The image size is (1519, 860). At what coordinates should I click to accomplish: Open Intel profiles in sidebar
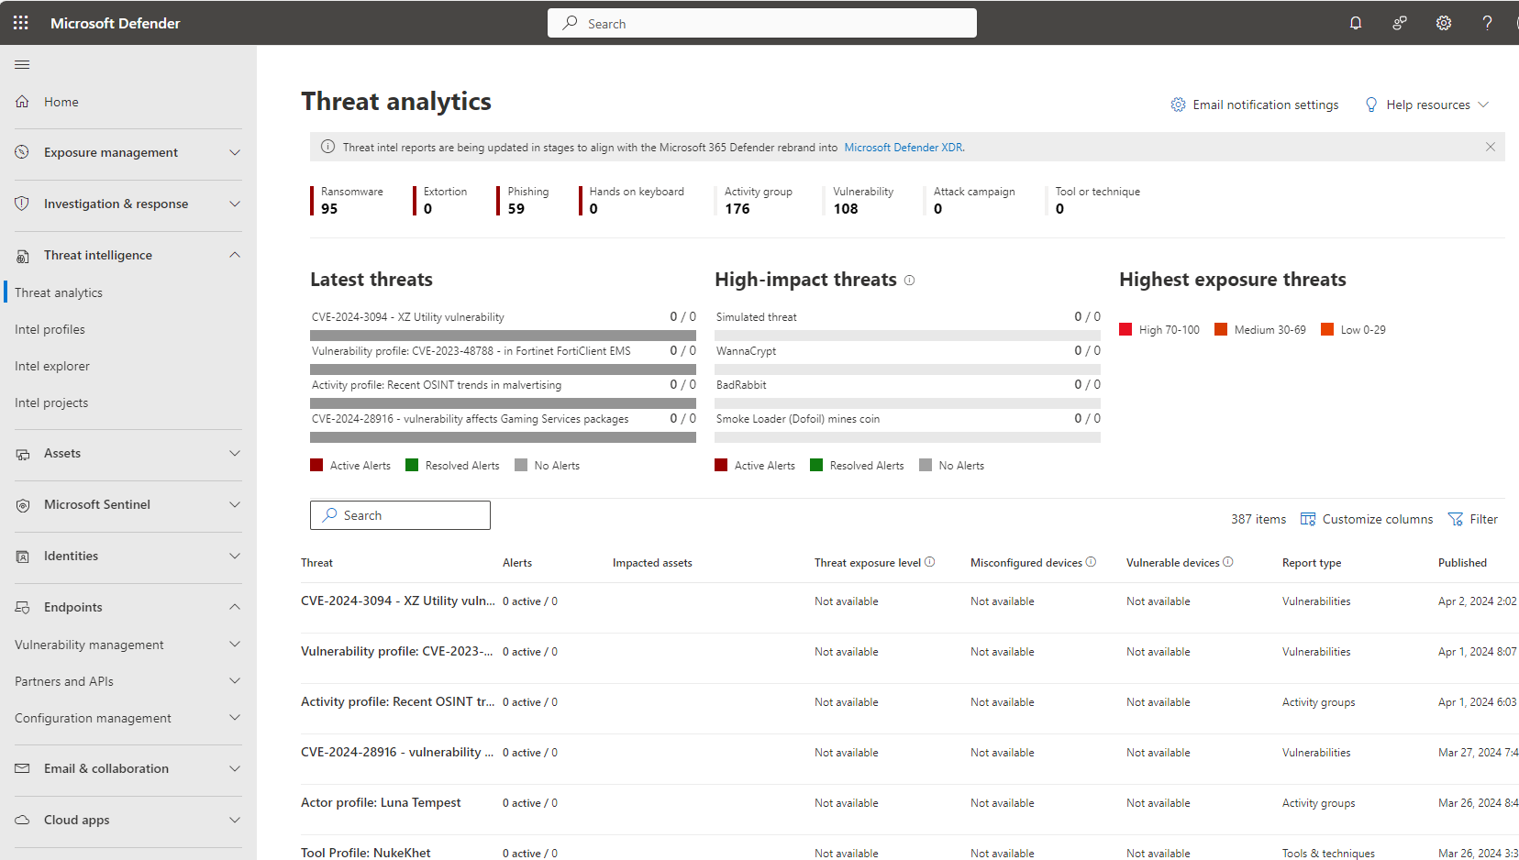[50, 329]
